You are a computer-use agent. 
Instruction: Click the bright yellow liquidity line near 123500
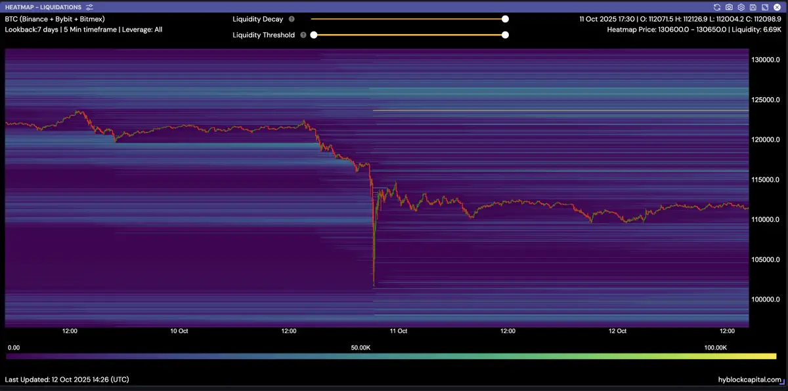tap(560, 110)
